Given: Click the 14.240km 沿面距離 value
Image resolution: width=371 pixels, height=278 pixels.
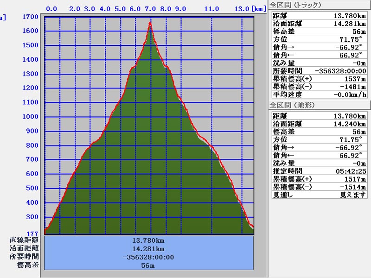Looking at the screenshot, I should (350, 124).
